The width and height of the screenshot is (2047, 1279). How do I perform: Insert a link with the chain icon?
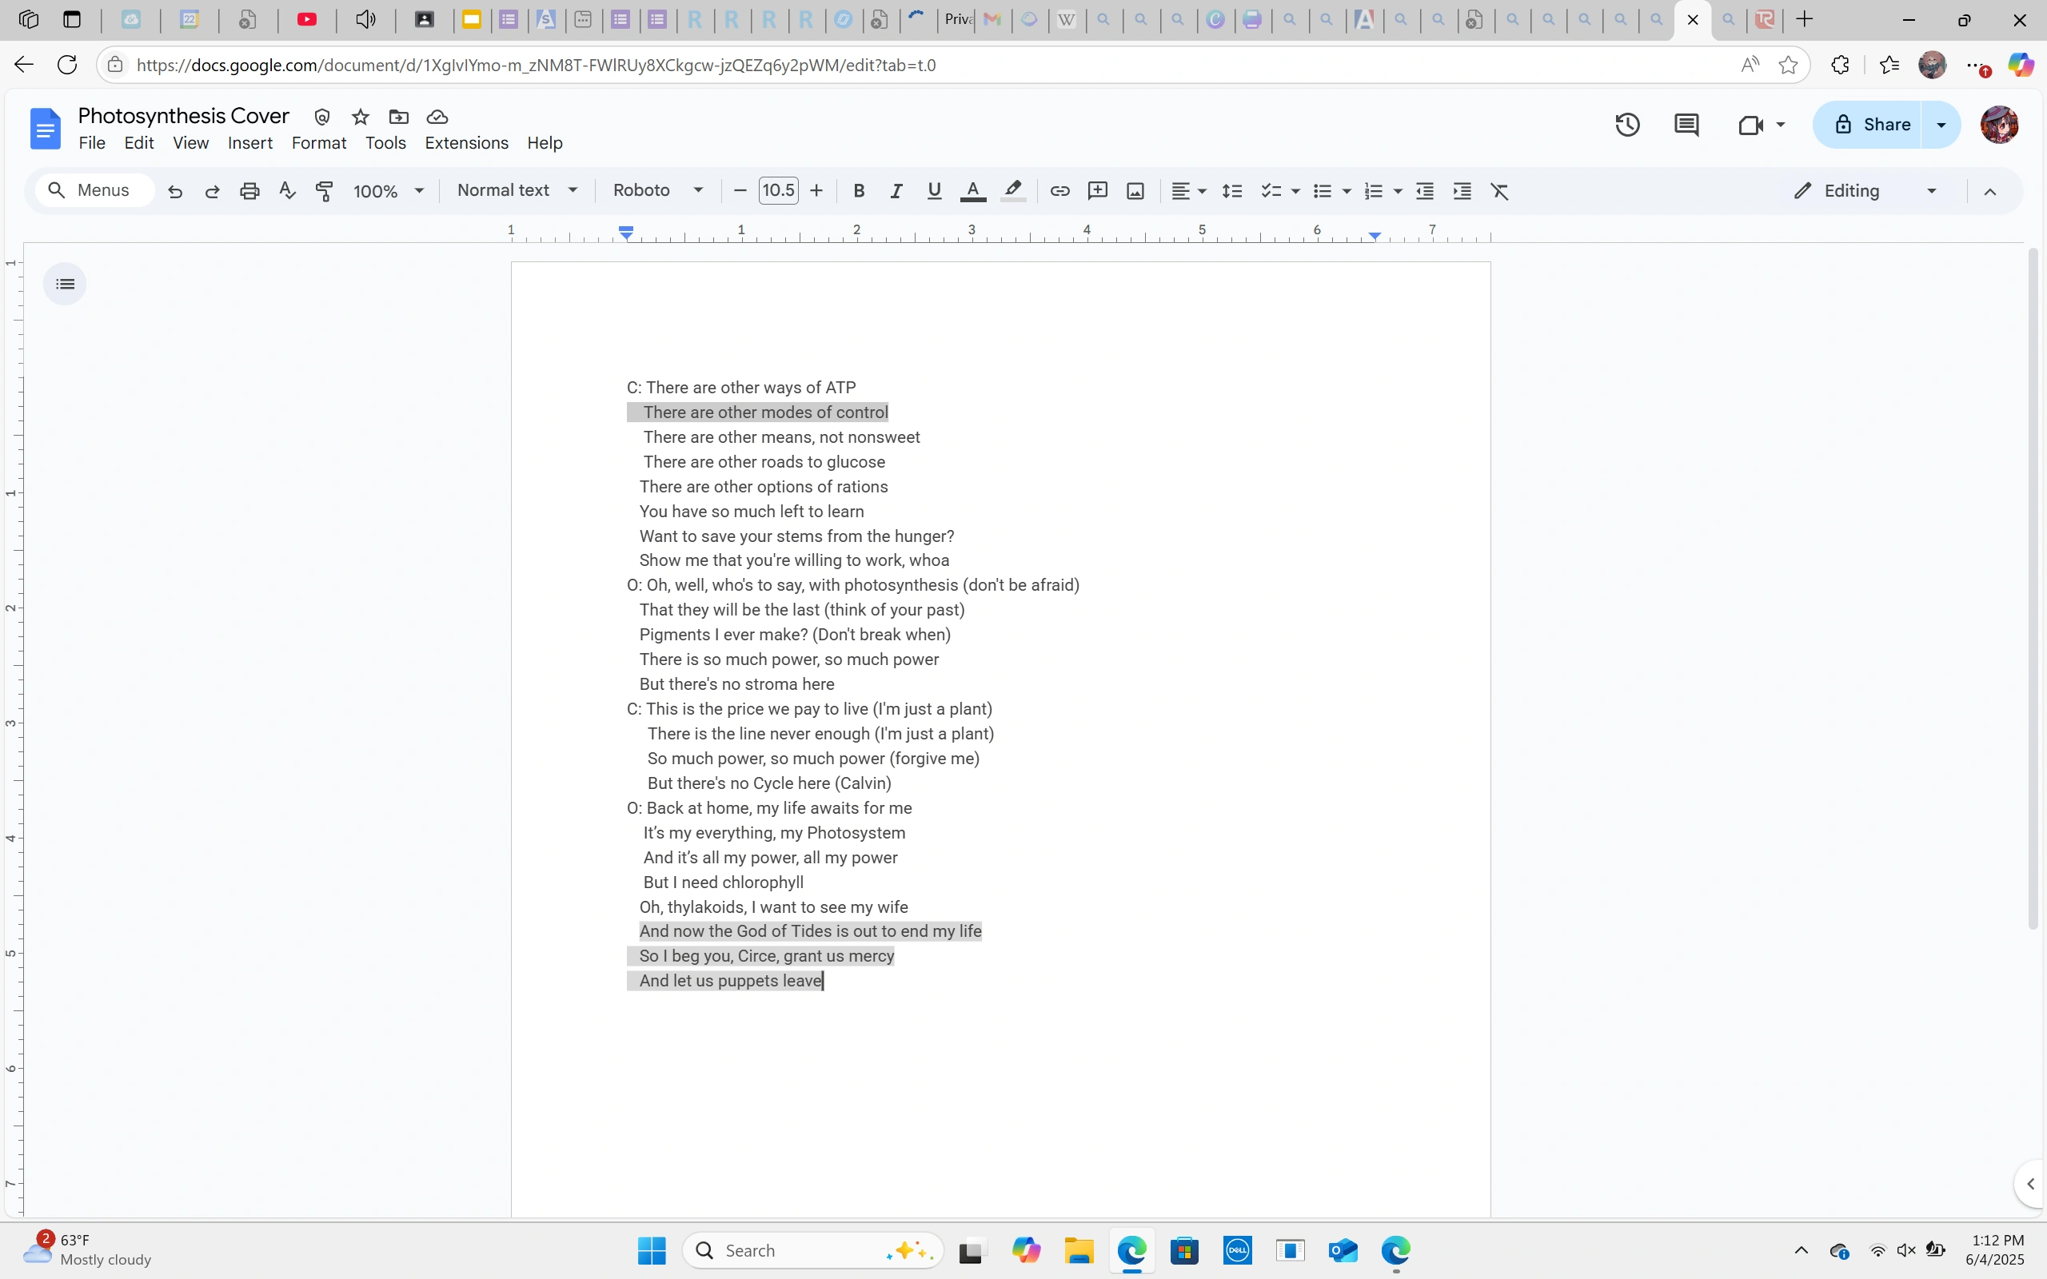1059,191
